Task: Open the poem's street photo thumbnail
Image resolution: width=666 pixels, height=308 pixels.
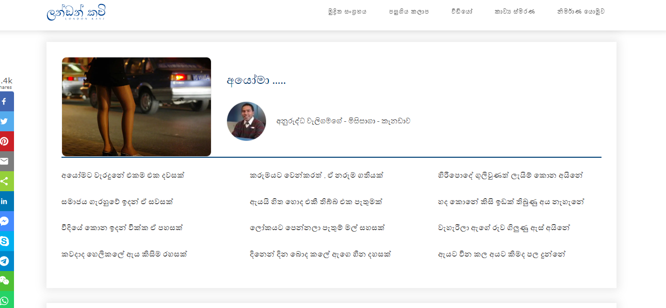Action: coord(136,107)
